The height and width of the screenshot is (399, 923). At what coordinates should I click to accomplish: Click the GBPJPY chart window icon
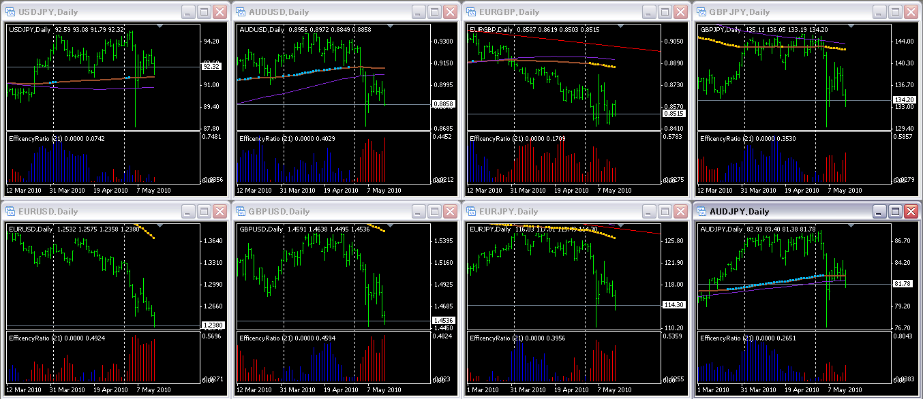[702, 12]
